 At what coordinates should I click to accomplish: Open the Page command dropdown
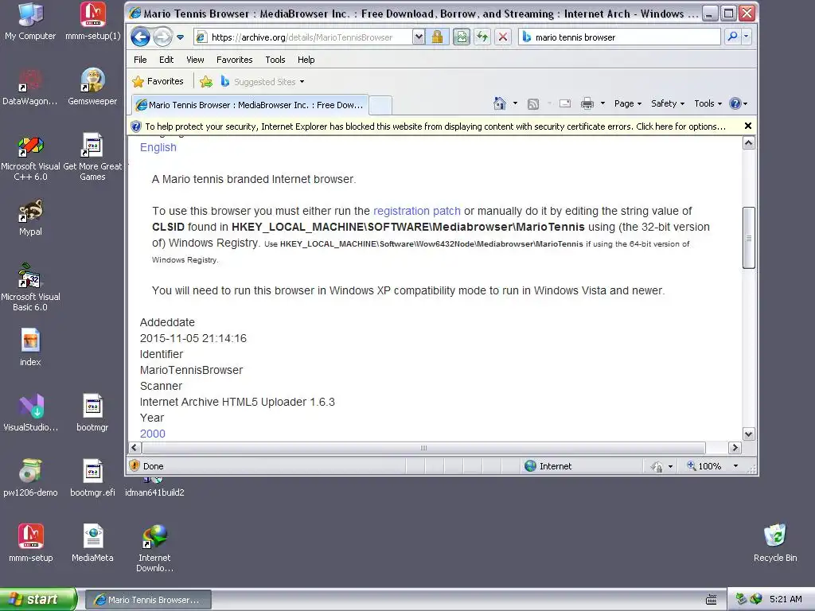tap(628, 103)
